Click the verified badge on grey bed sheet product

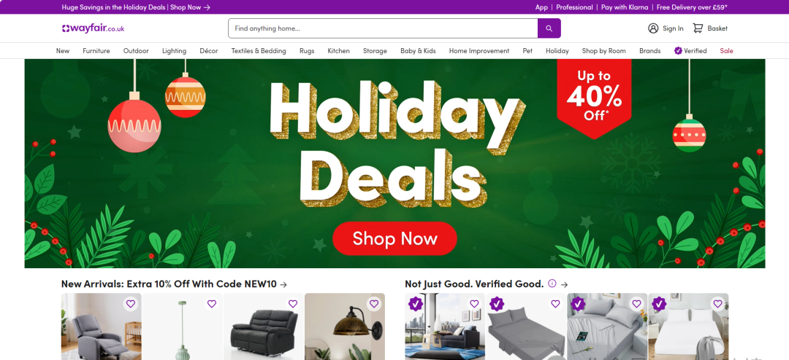click(x=497, y=304)
